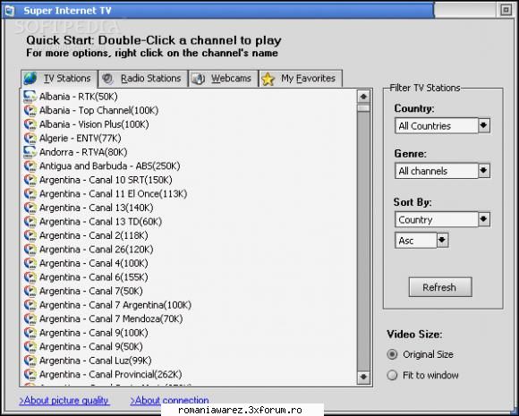Click the icon beside Argentina - Canal 7 Mendoza(70K)
This screenshot has width=519, height=416.
tap(30, 319)
